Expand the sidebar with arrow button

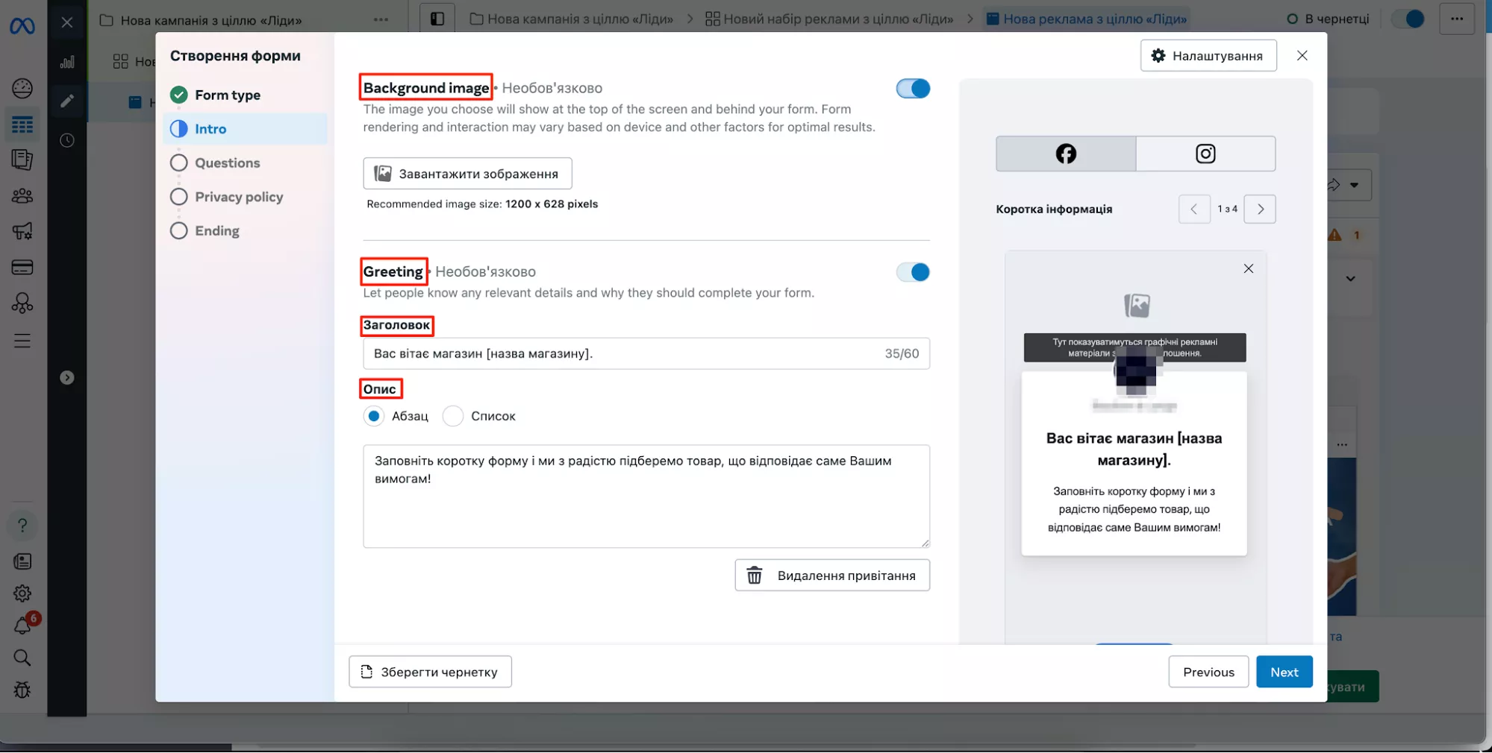[x=67, y=378]
